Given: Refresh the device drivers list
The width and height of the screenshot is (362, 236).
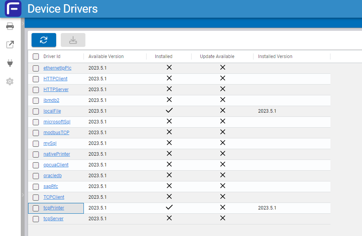Looking at the screenshot, I should click(x=44, y=40).
